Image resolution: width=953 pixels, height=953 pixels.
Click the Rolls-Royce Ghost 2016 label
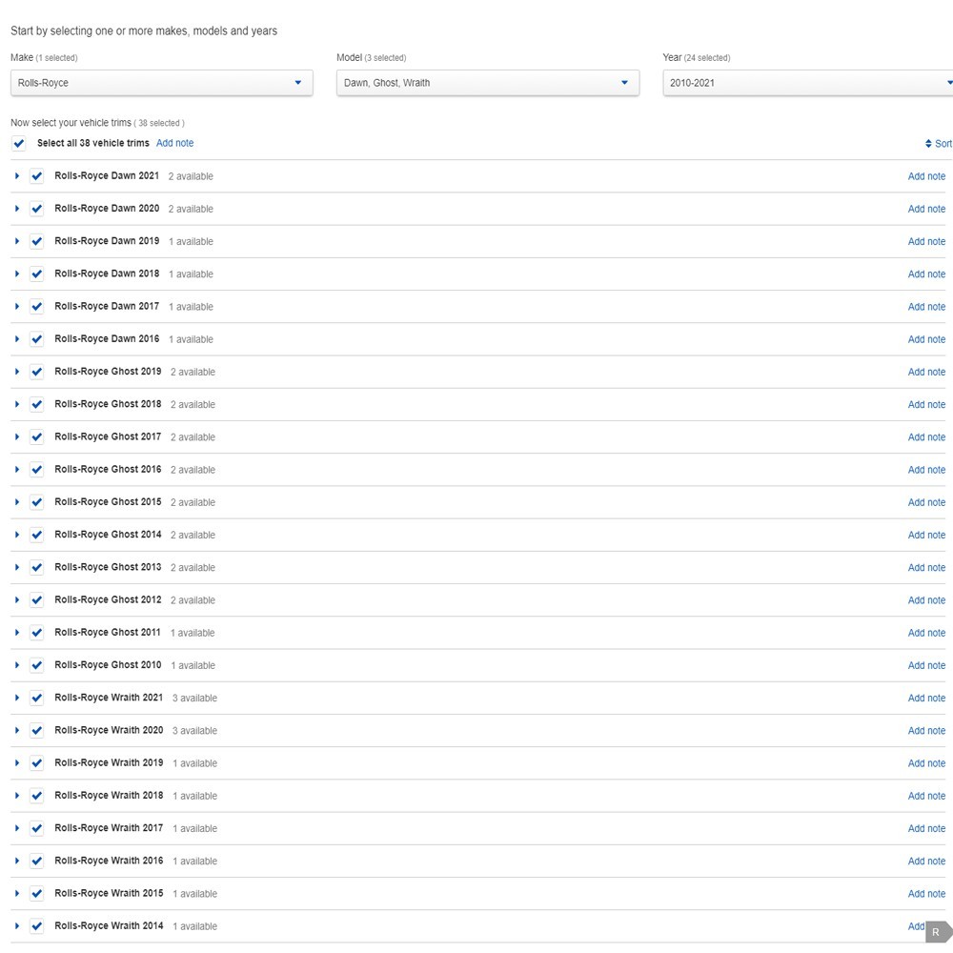pyautogui.click(x=109, y=469)
